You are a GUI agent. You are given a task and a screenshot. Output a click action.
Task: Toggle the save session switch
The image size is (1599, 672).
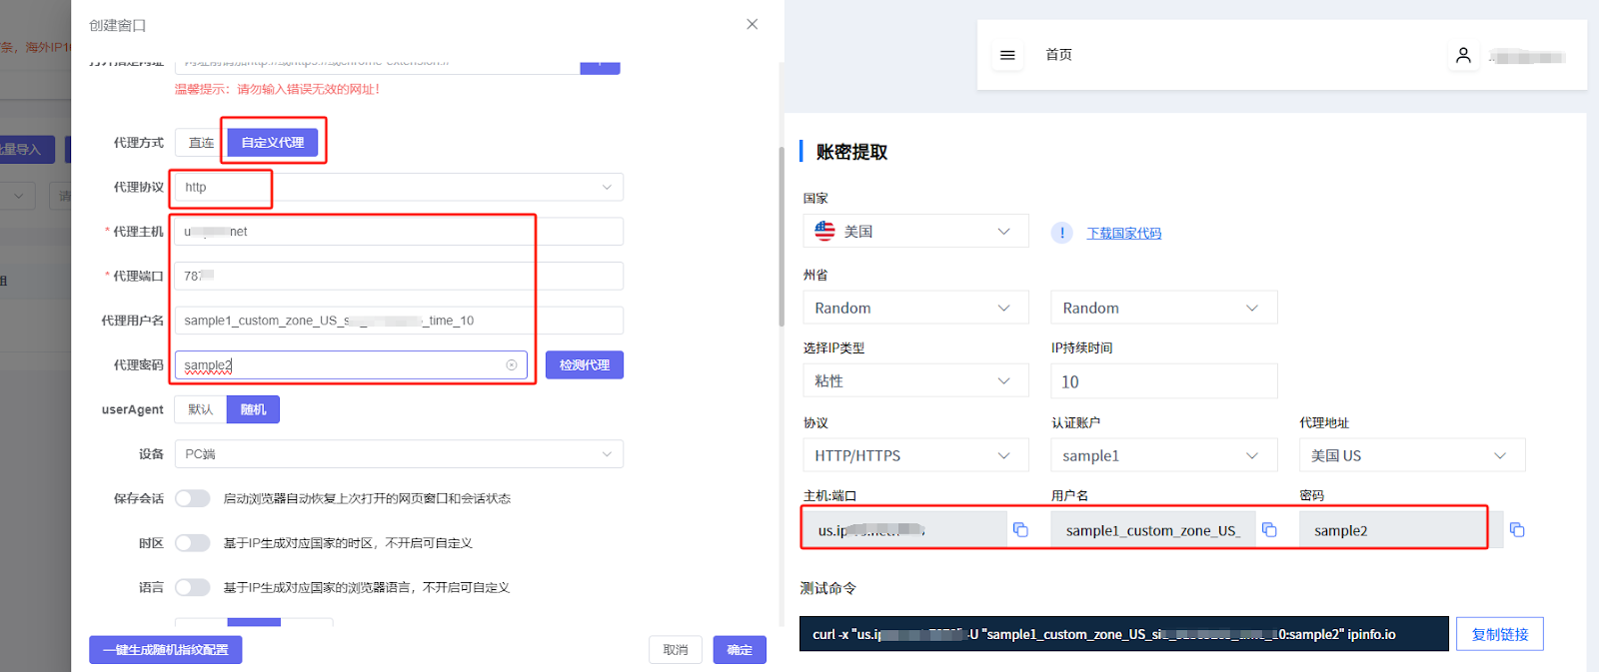point(192,498)
